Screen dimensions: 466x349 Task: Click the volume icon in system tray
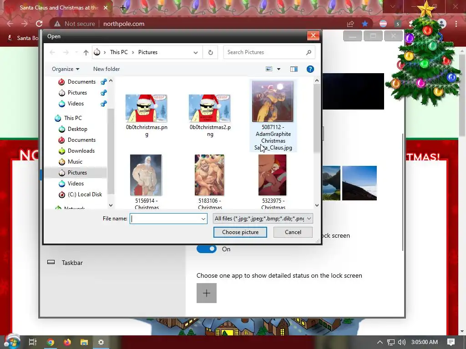tap(401, 342)
